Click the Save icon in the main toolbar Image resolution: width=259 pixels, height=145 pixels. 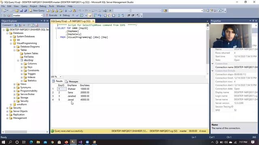[21, 11]
